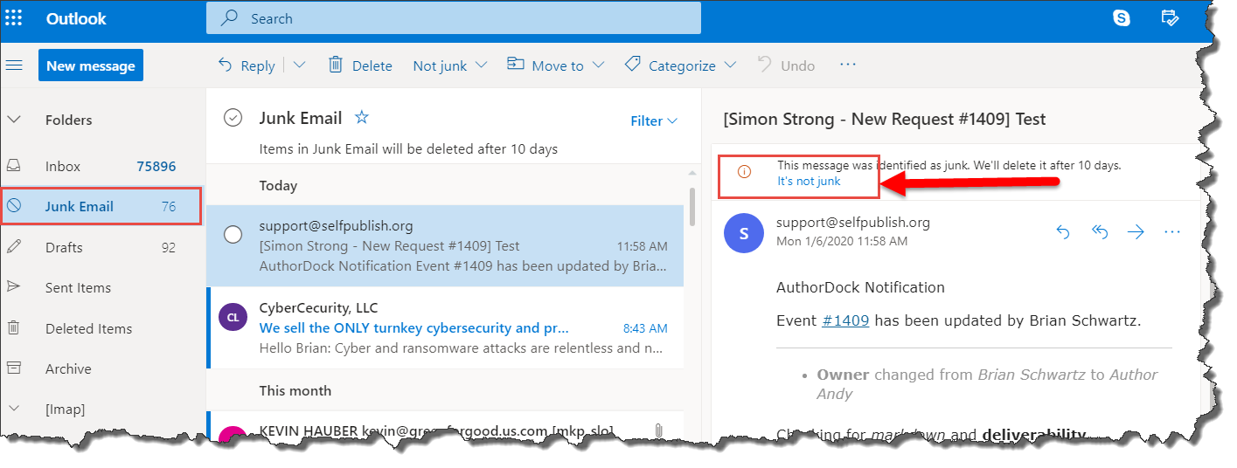This screenshot has height=468, width=1237.
Task: Open the #1409 event link
Action: click(845, 320)
